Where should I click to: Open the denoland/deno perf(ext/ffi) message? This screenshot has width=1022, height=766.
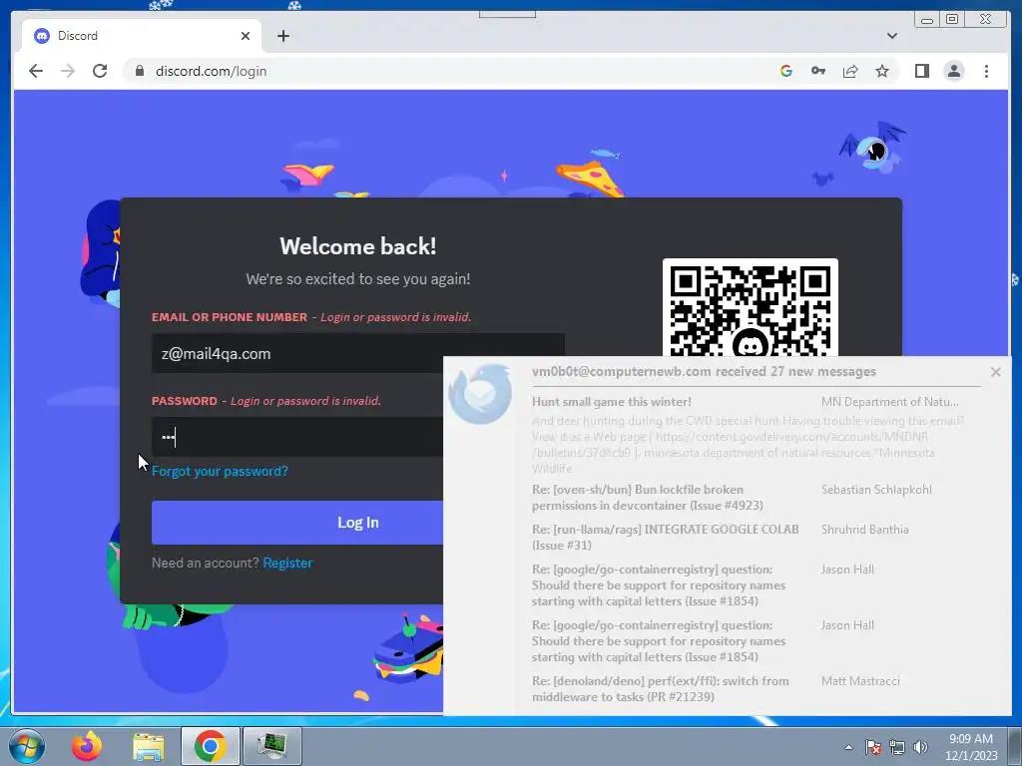click(661, 688)
